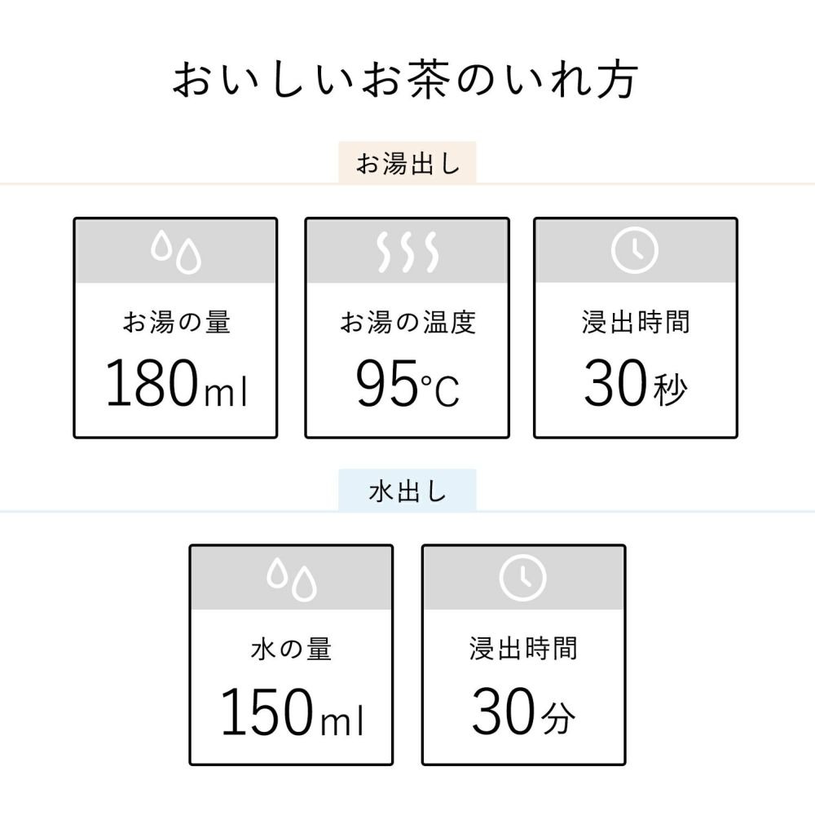Image resolution: width=815 pixels, height=815 pixels.
Task: Click the water drops icon above 水の量
Action: coord(291,578)
